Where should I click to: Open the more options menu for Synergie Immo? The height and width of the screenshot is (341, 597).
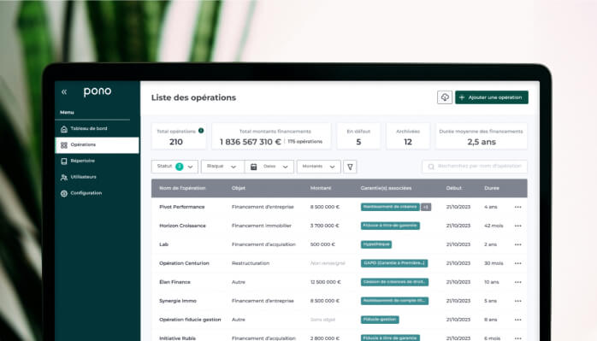point(517,301)
